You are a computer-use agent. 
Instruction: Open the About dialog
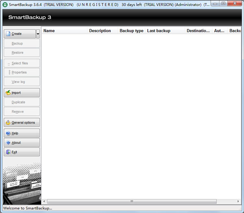22,142
